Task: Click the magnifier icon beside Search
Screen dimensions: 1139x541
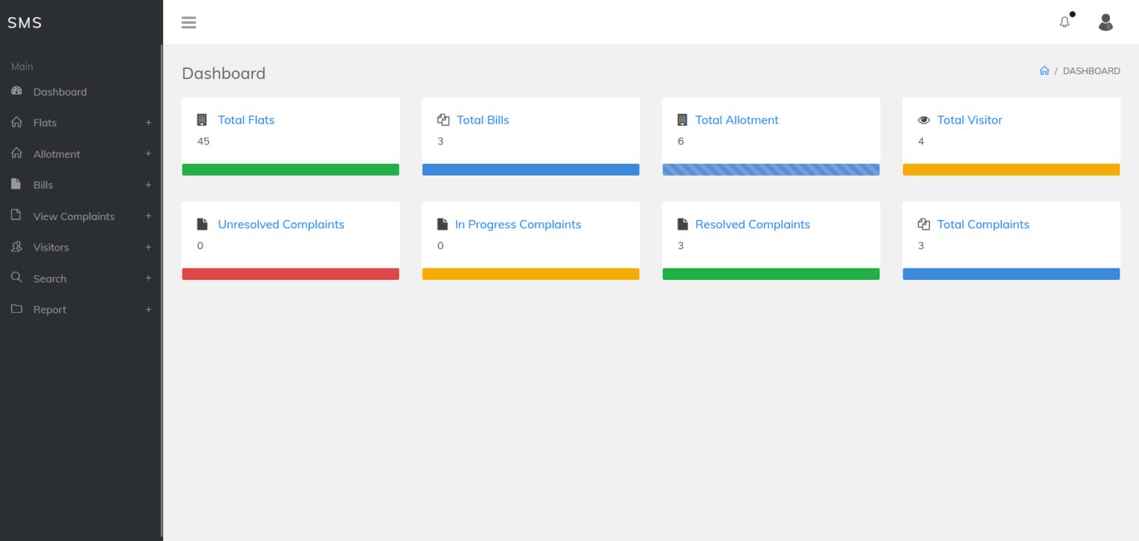Action: [x=16, y=278]
